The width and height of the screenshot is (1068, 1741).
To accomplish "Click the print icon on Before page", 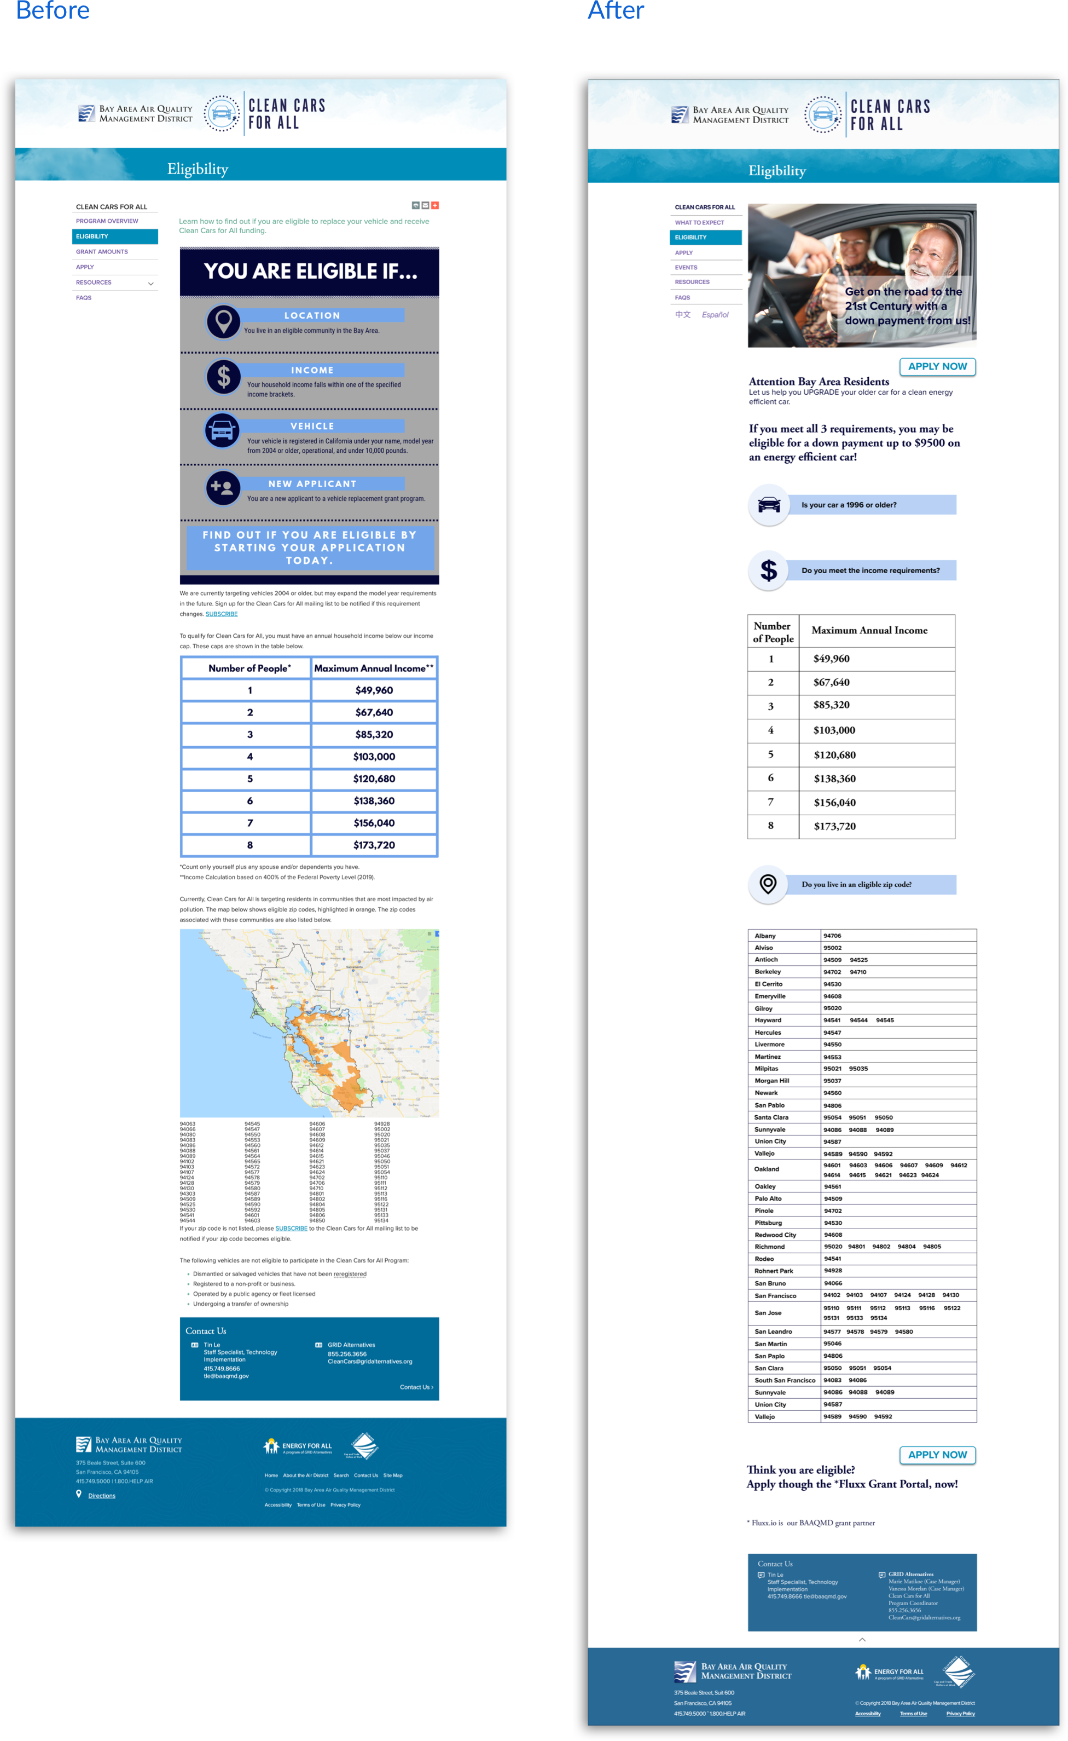I will tap(415, 206).
